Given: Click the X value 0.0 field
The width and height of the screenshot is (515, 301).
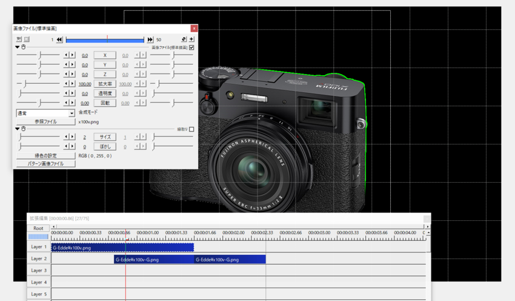Looking at the screenshot, I should (x=85, y=55).
